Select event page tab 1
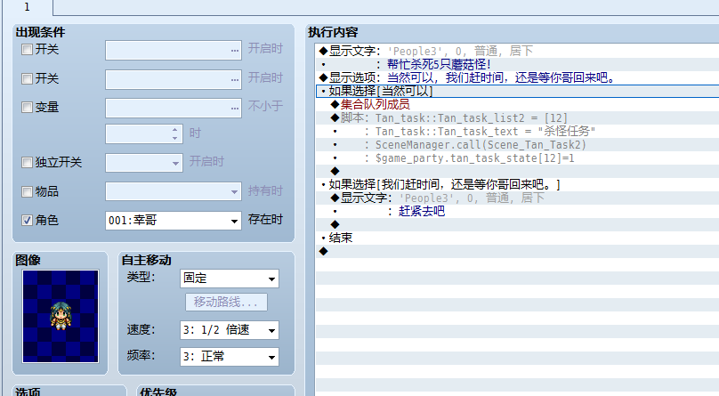Screen dimensions: 719x396 tap(27, 7)
